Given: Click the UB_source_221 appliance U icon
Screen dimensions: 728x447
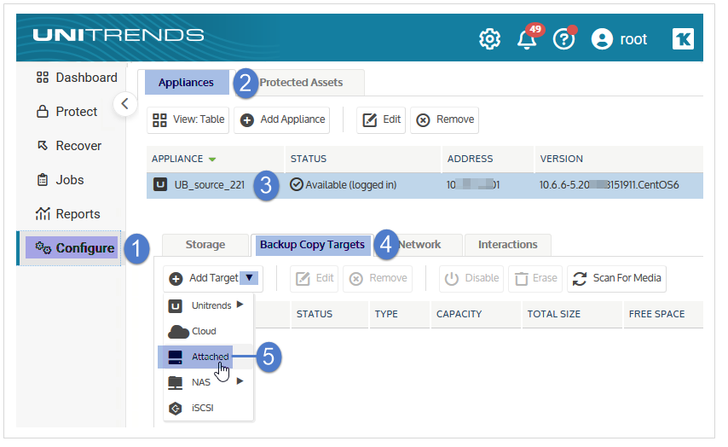Looking at the screenshot, I should 160,185.
